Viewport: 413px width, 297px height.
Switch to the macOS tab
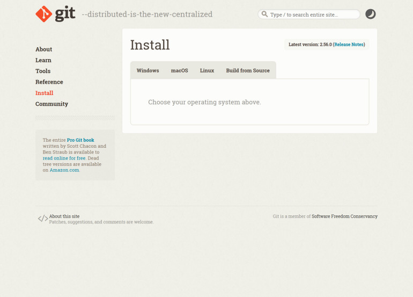tap(179, 70)
